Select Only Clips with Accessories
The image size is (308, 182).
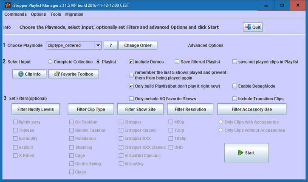coord(221,122)
